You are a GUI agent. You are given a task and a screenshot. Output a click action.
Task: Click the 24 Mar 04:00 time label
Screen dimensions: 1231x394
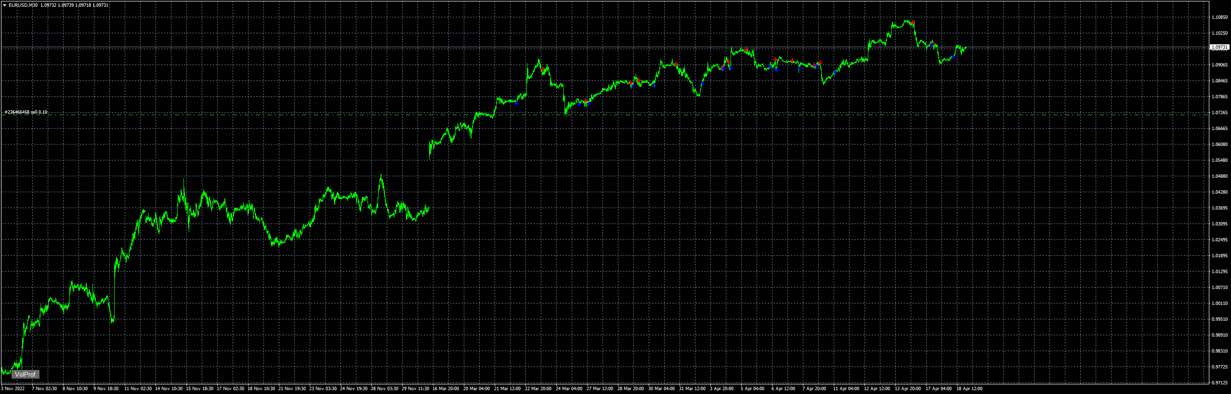pos(569,389)
